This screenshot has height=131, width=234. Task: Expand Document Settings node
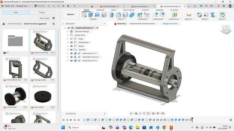point(67,31)
